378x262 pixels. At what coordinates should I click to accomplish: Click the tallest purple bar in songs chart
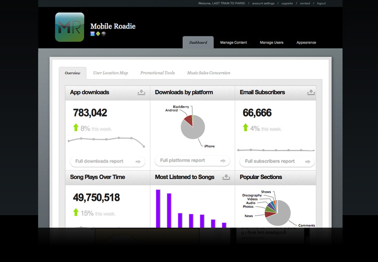(x=158, y=208)
